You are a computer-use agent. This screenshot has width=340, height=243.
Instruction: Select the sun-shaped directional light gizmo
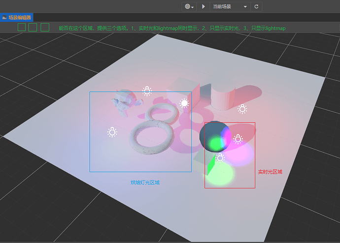pyautogui.click(x=184, y=103)
